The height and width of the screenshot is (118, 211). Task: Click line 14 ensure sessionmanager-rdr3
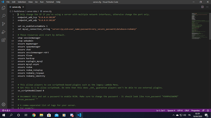tap(33, 52)
